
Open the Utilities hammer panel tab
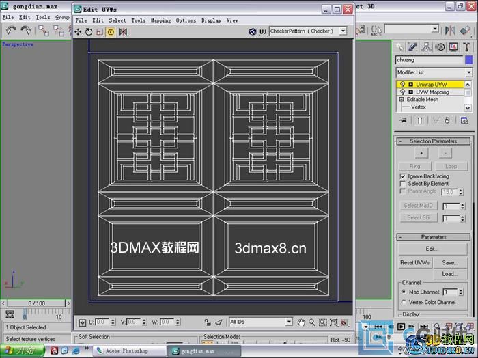point(466,47)
